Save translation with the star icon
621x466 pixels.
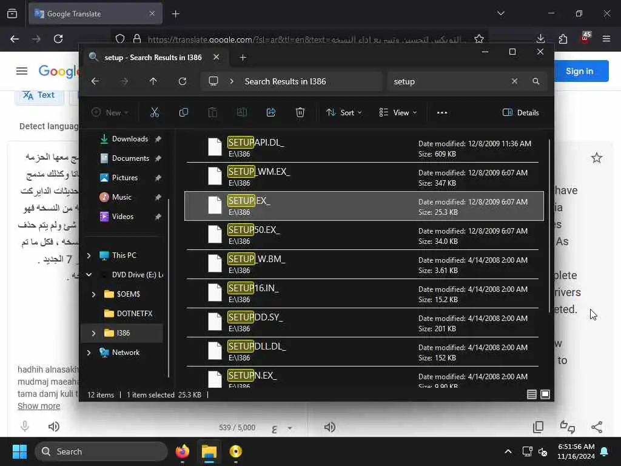click(597, 158)
